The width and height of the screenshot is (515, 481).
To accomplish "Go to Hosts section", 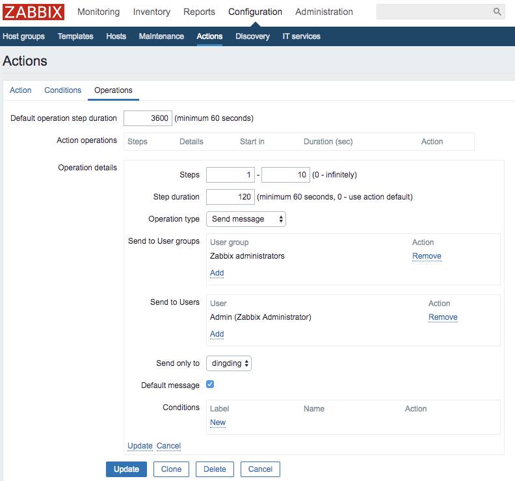I will pos(116,36).
